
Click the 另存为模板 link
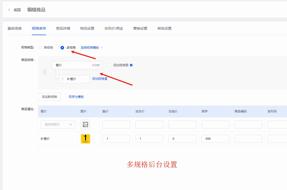click(x=76, y=97)
